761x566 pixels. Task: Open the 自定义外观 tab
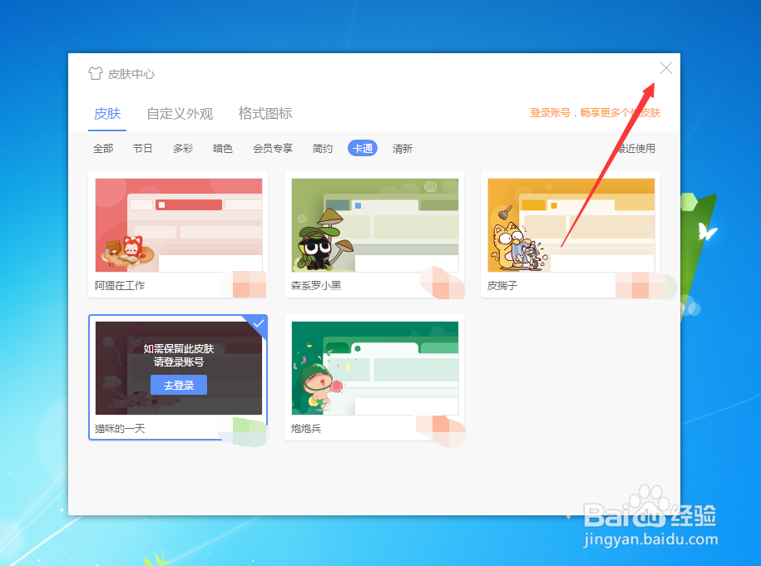180,114
